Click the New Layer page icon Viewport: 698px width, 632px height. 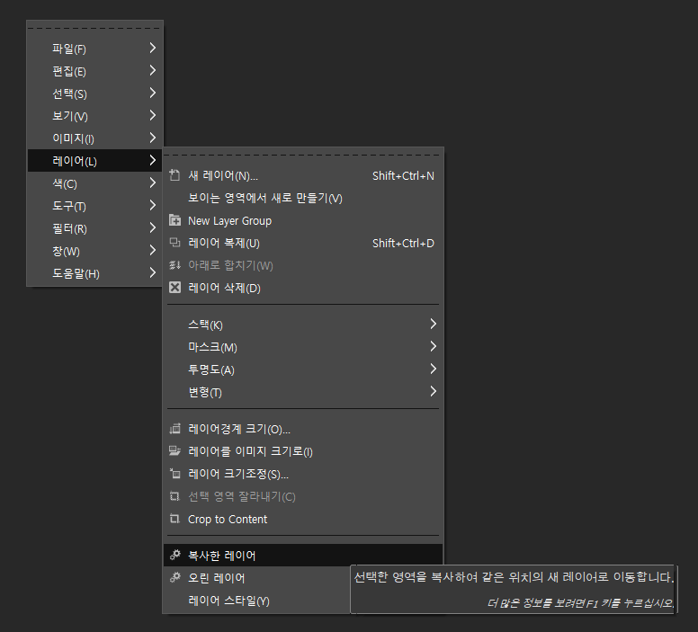[174, 175]
